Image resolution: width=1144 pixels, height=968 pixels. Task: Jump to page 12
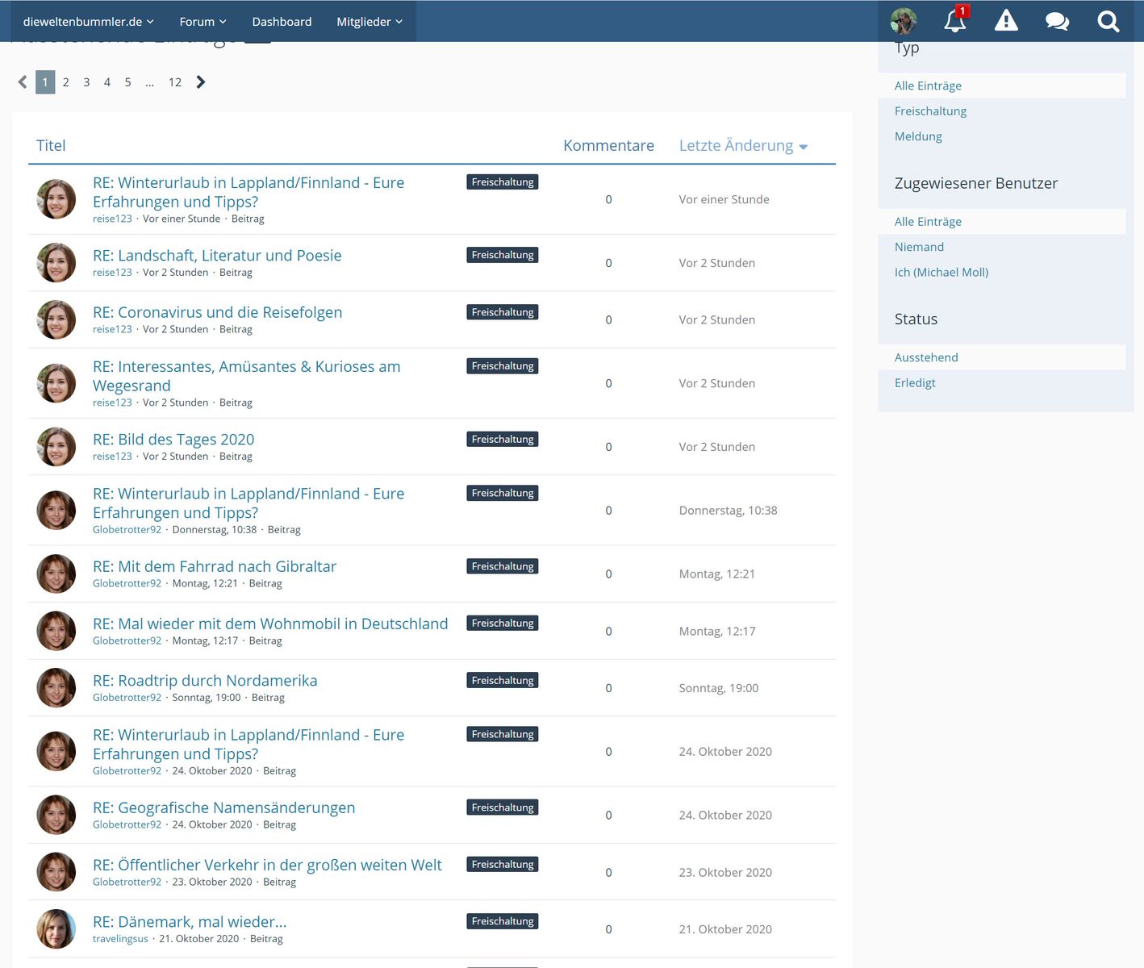point(175,82)
